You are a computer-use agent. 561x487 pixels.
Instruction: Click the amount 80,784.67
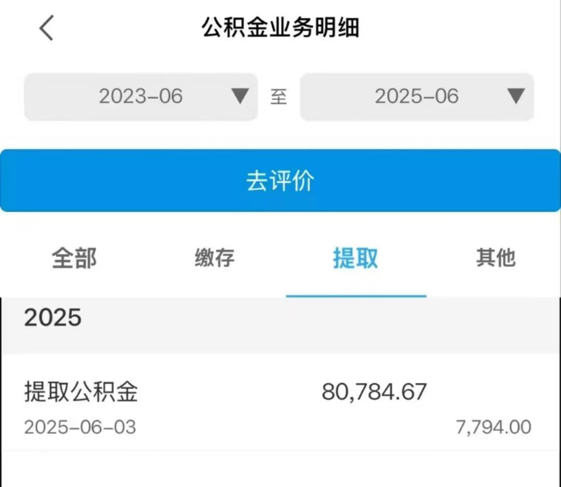[374, 392]
